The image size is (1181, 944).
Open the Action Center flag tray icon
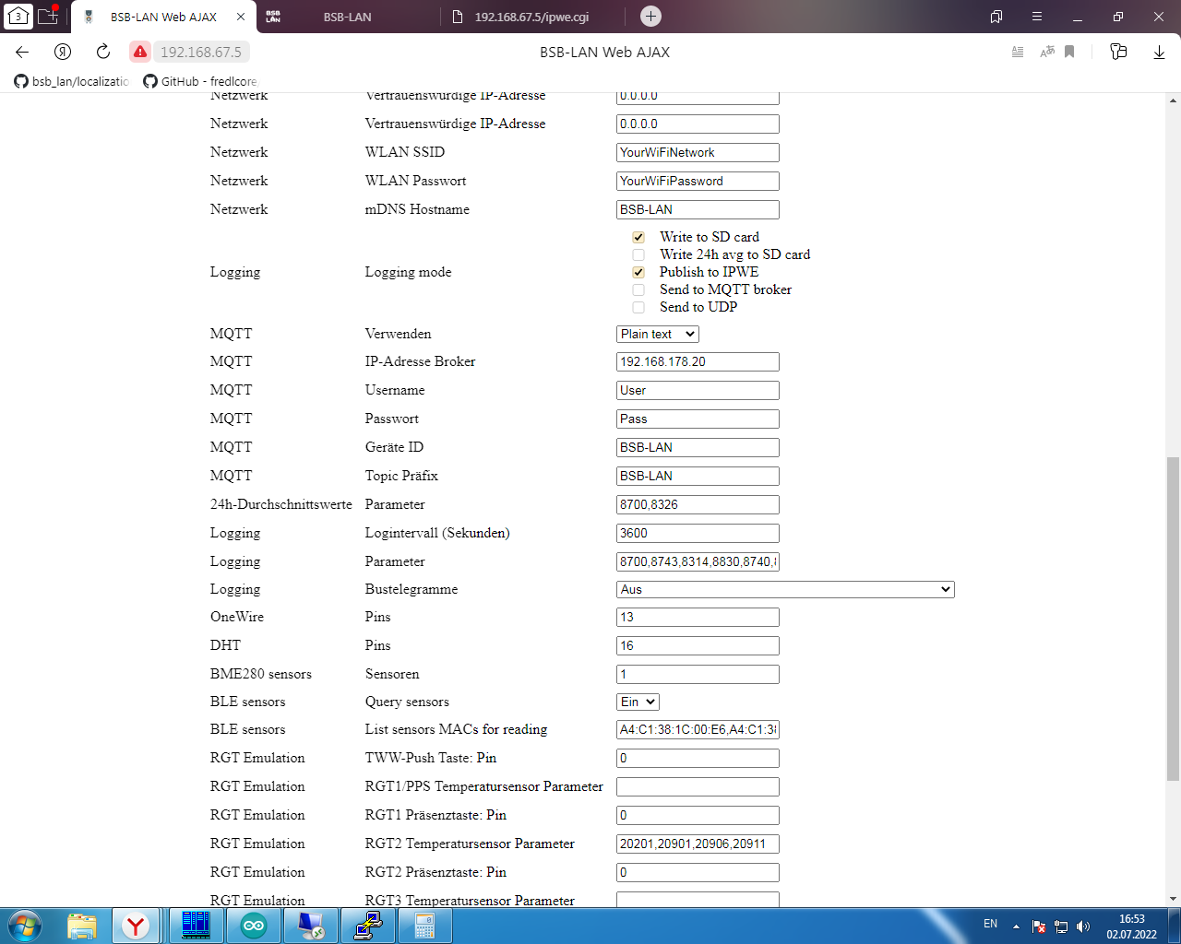pos(1039,926)
